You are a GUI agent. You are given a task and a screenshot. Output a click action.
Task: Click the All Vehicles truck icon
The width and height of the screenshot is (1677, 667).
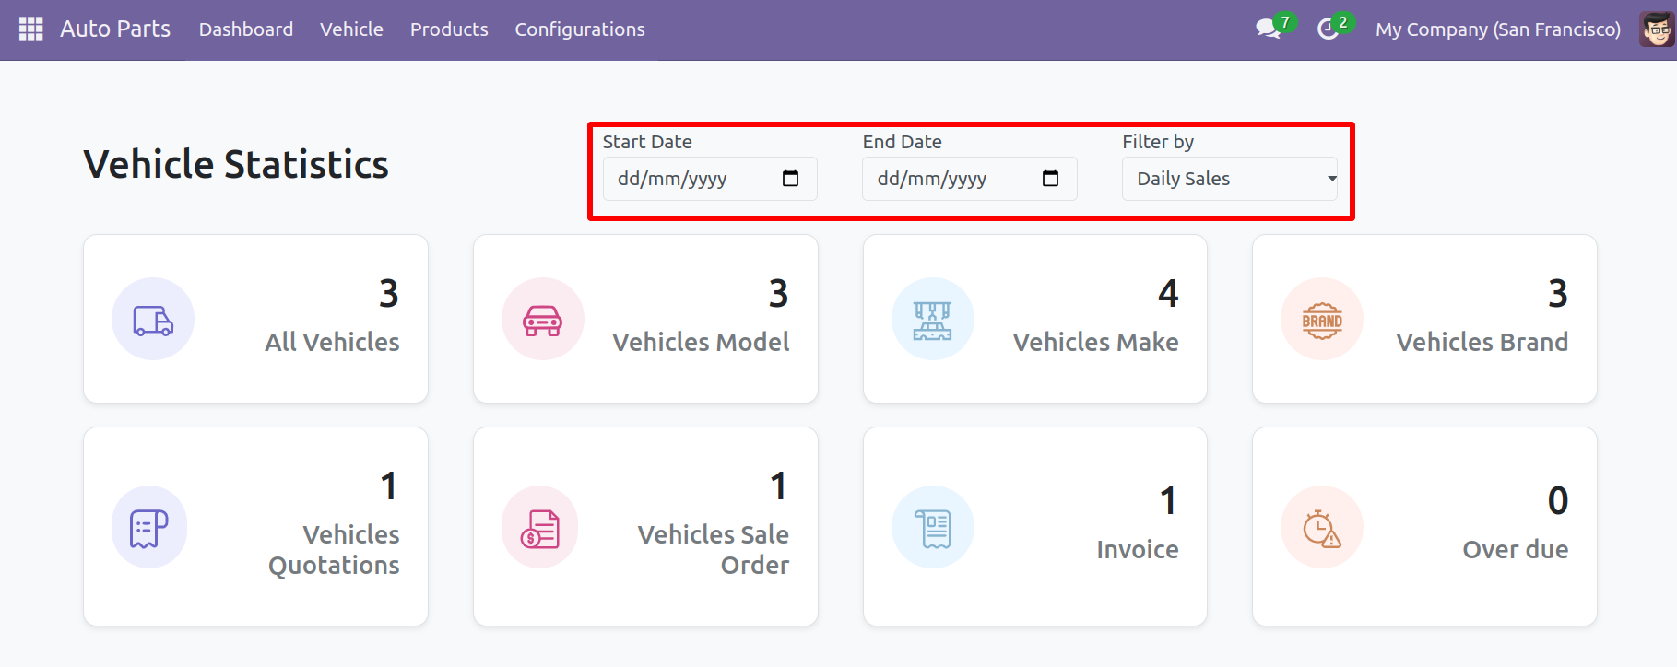click(153, 320)
